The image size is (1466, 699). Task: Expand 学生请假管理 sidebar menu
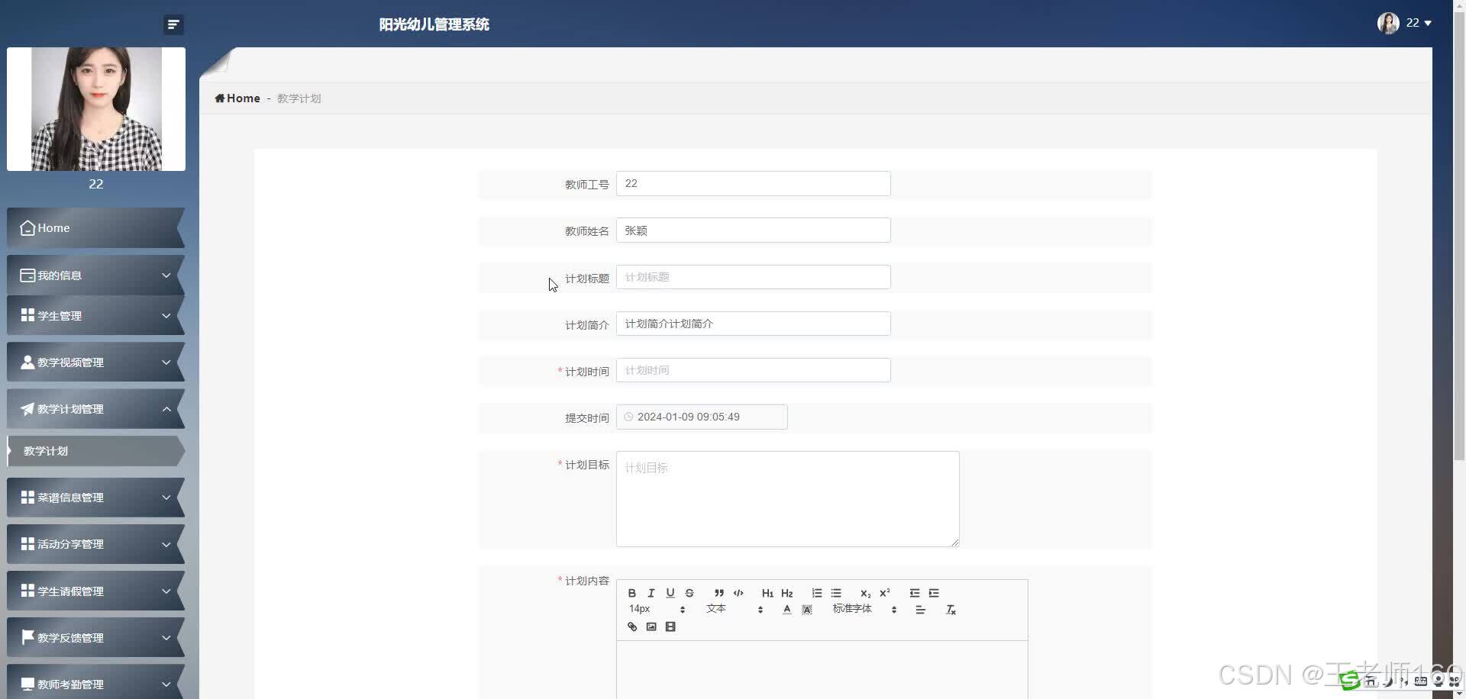click(x=95, y=591)
